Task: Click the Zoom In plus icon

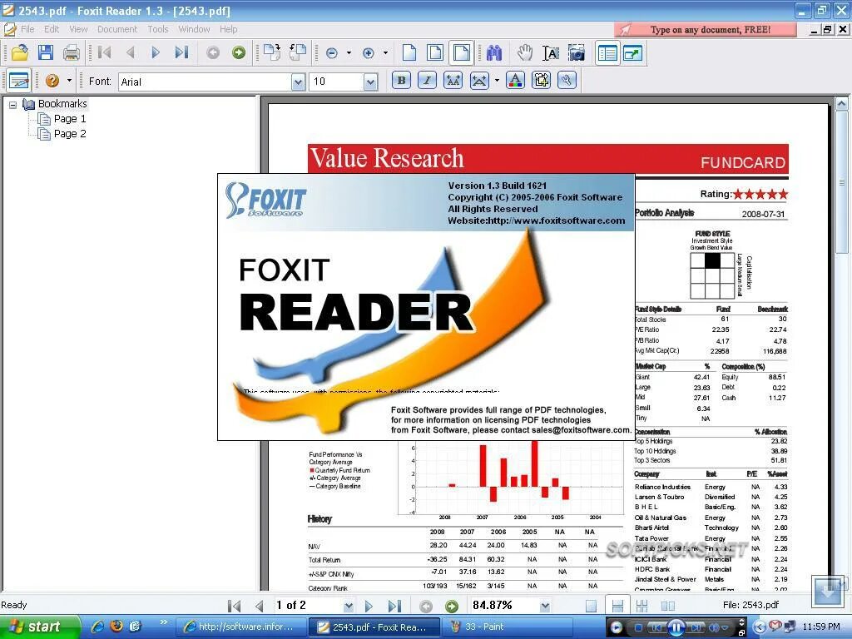Action: pos(369,53)
